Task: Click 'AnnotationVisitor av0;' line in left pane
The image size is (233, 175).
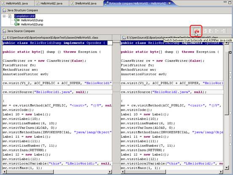Action: coord(25,74)
